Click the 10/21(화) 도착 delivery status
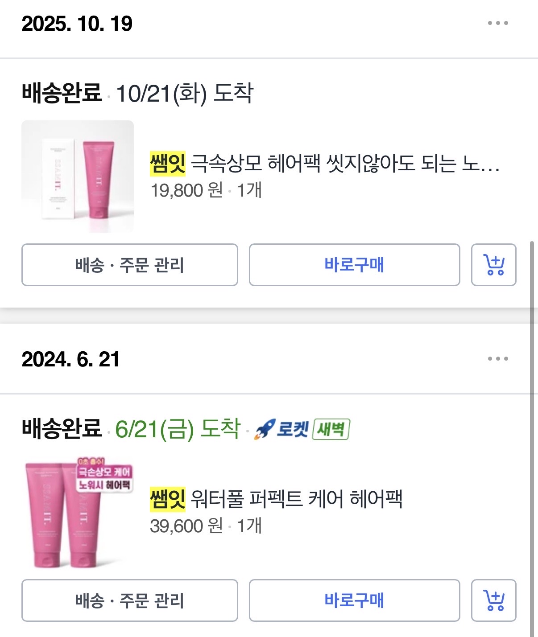The image size is (538, 637). [185, 94]
